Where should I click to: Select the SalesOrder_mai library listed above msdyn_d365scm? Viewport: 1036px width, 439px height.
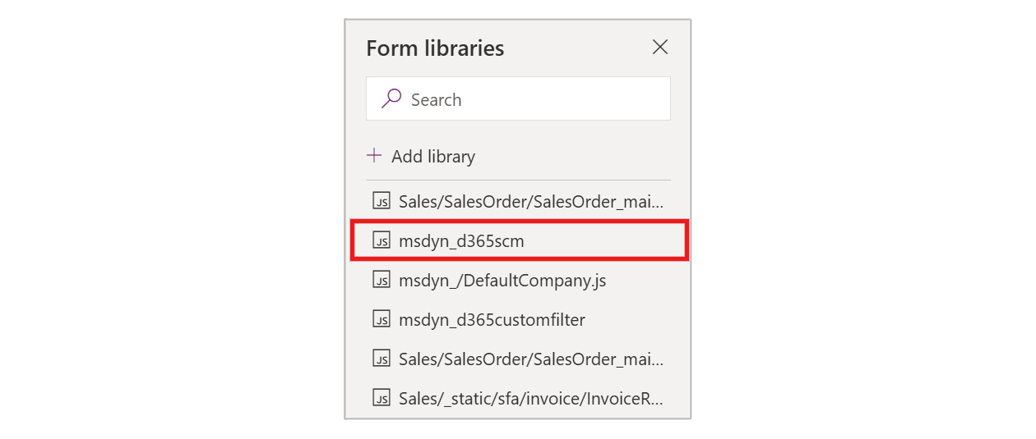[x=530, y=201]
